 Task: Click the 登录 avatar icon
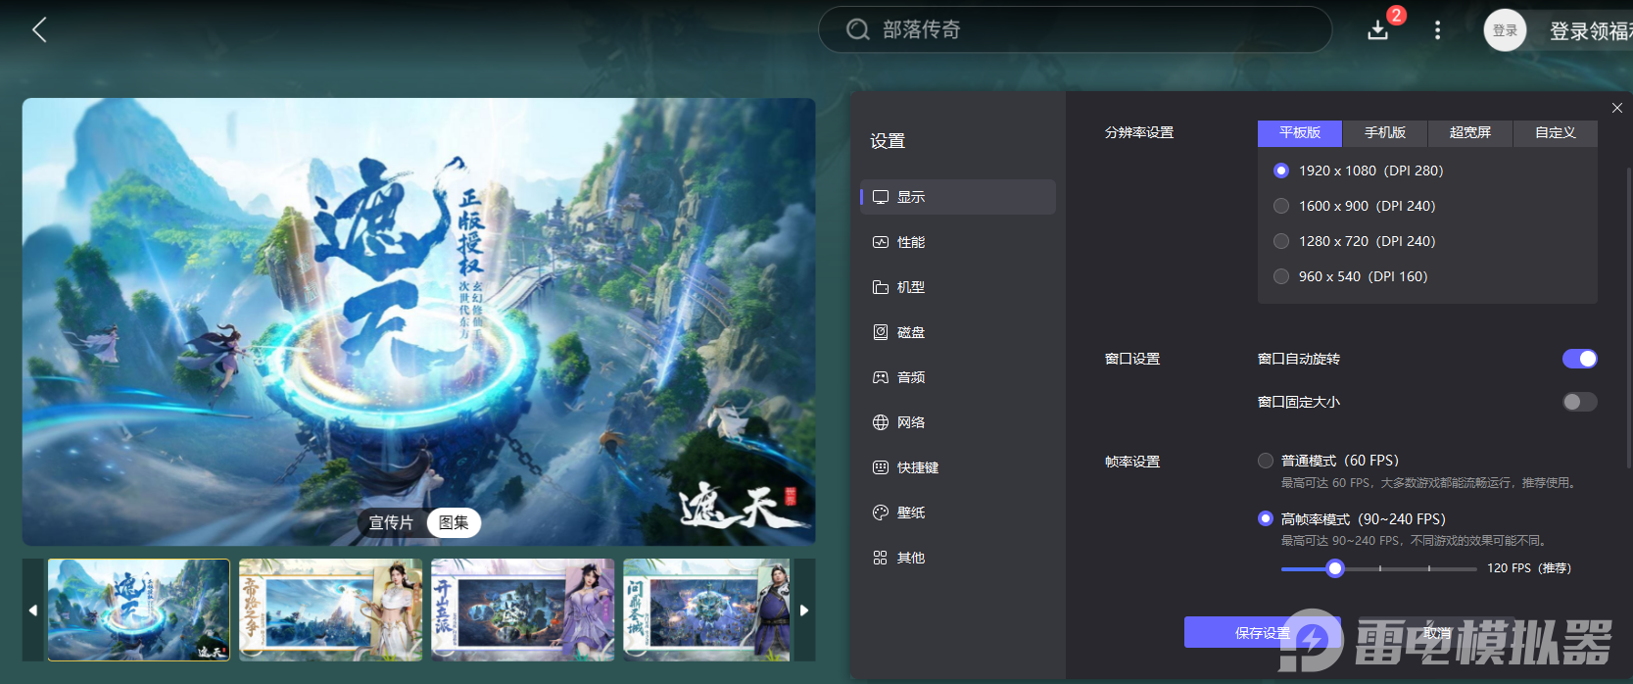click(1505, 30)
